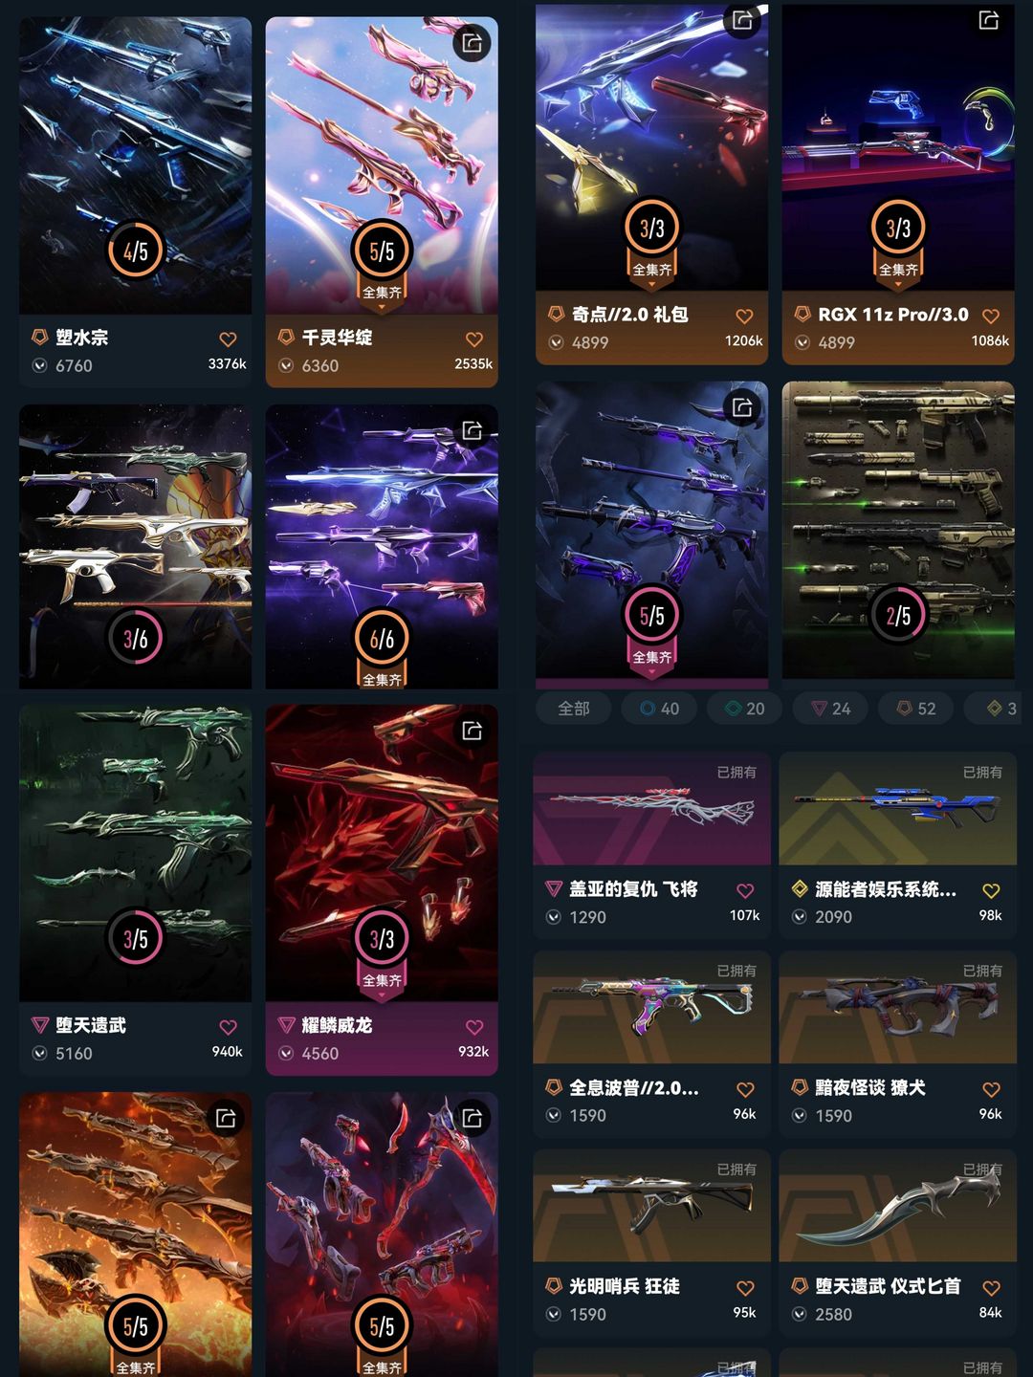
Task: Heart icon for RGX 11z Pro//3.0
Action: pos(991,317)
